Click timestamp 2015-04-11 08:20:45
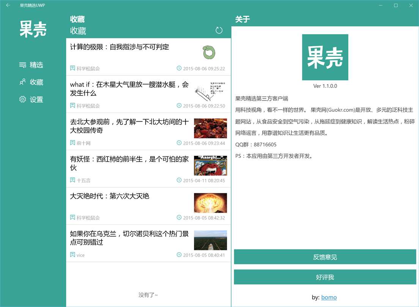Screen dimensions: 419x307 click(x=204, y=180)
